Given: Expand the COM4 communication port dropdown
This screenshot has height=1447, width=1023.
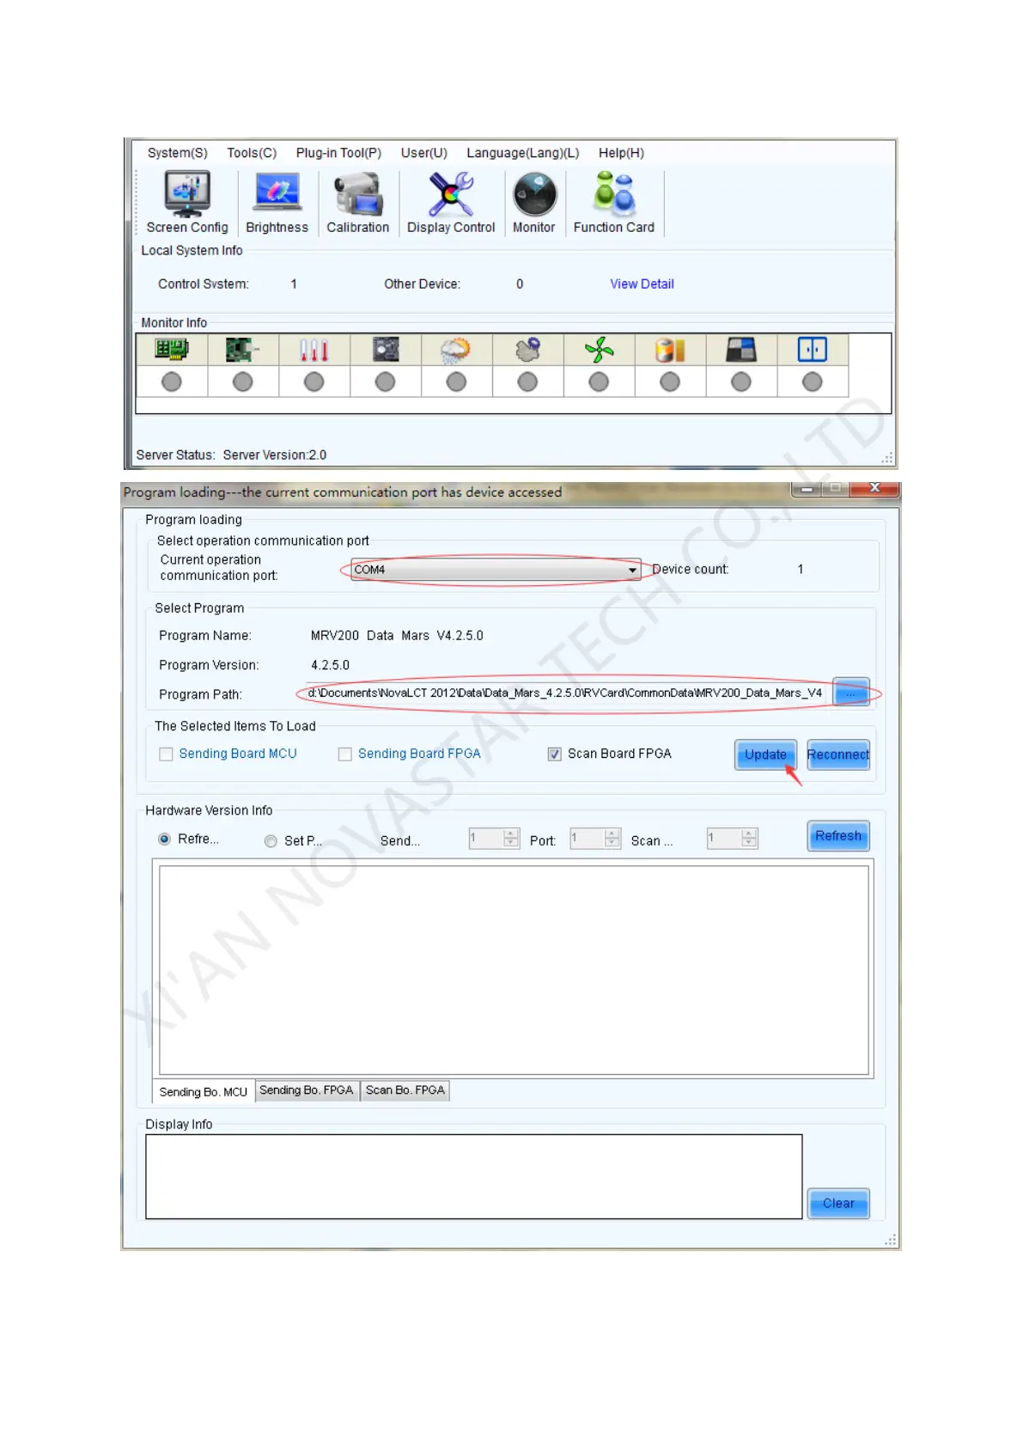Looking at the screenshot, I should tap(632, 570).
